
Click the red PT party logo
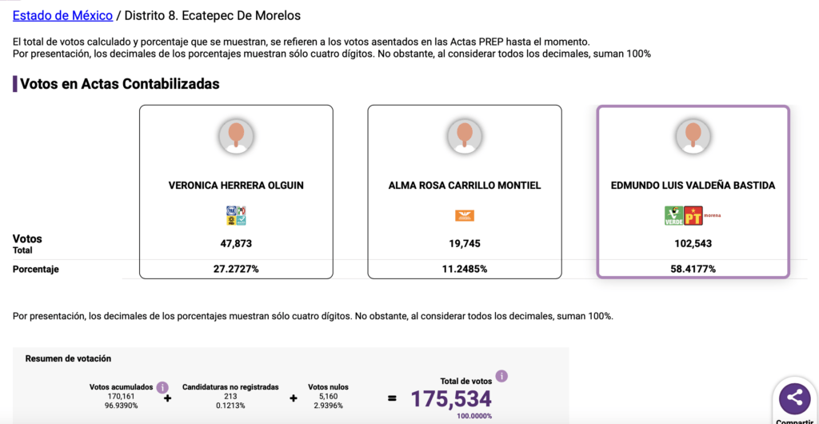coord(693,215)
